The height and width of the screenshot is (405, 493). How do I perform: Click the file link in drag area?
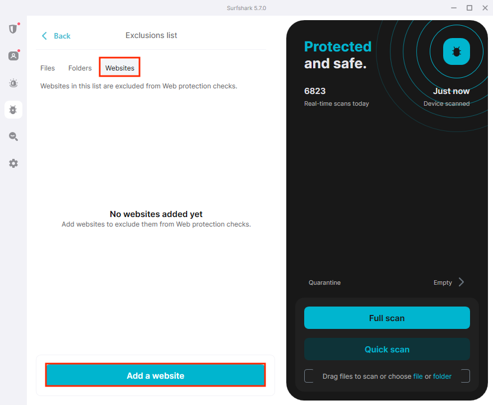tap(418, 376)
